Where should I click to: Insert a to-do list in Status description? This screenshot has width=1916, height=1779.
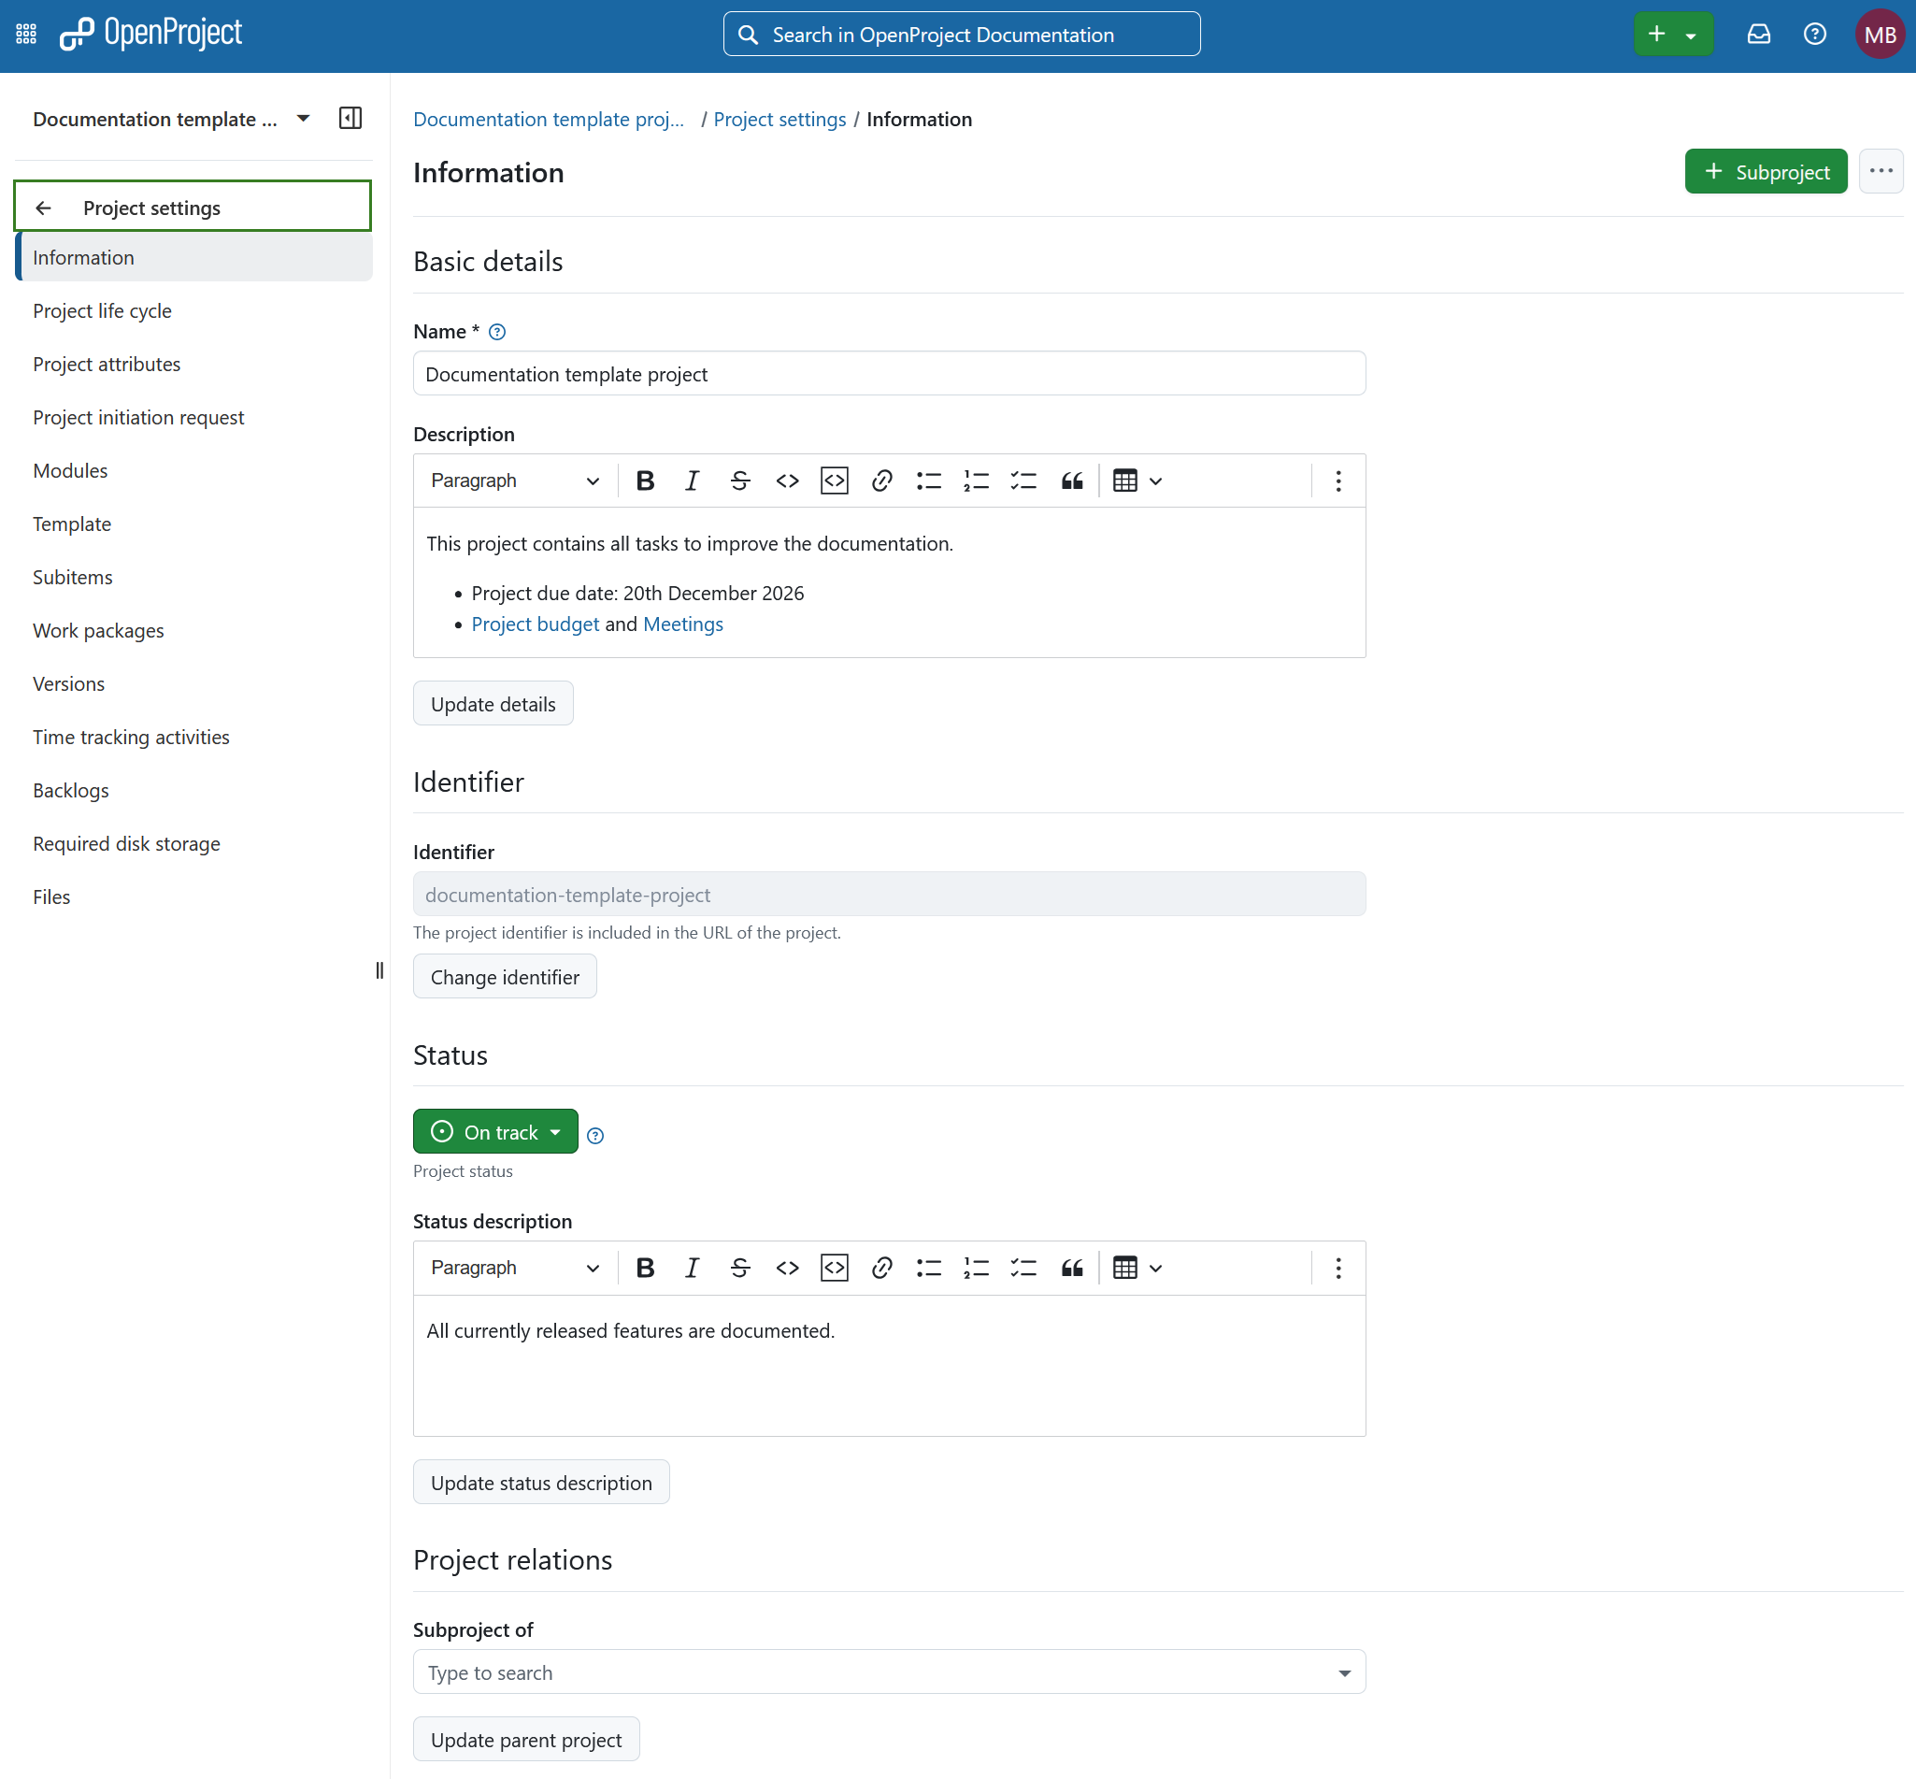click(1023, 1268)
